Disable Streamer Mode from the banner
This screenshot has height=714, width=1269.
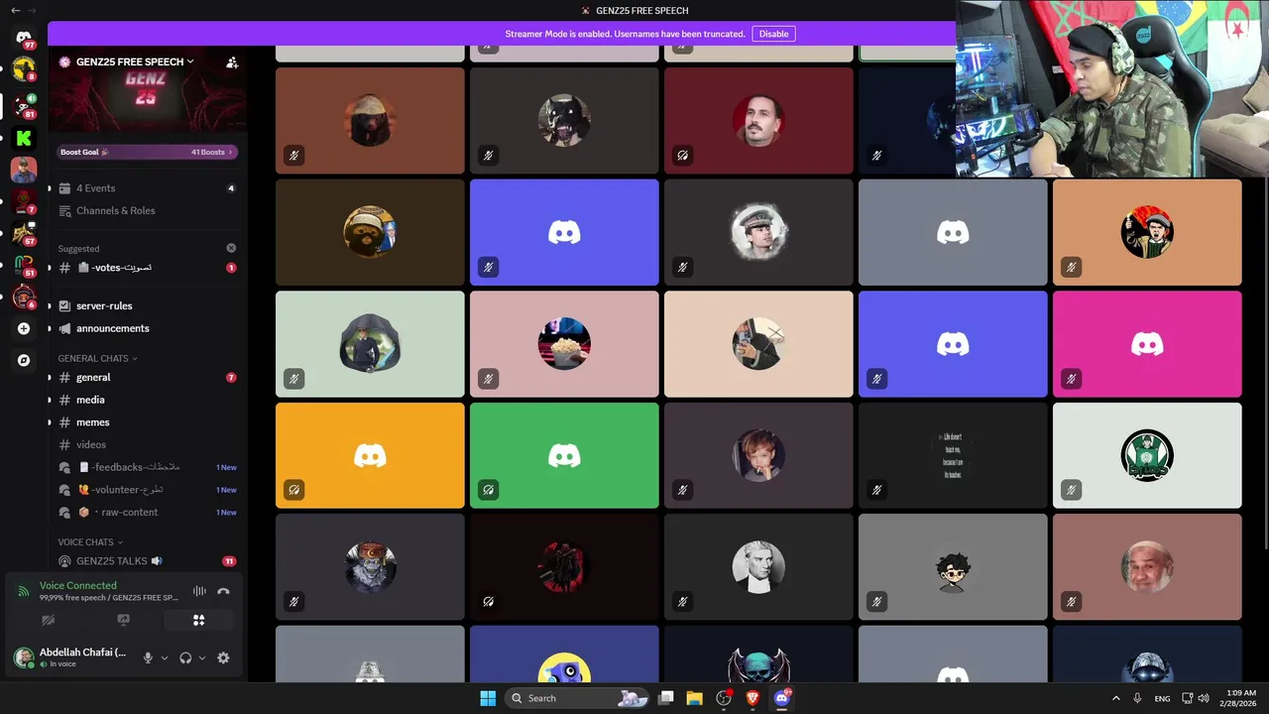(x=773, y=34)
